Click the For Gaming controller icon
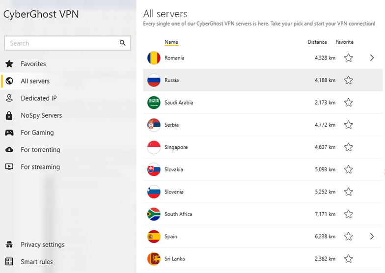 [x=9, y=133]
